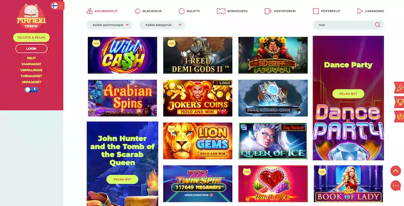Image resolution: width=404 pixels, height=206 pixels.
Task: Click the Login button
Action: coord(31,49)
